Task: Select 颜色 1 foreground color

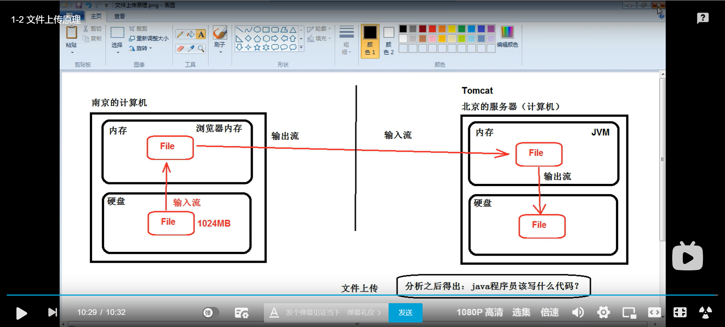Action: [x=370, y=41]
